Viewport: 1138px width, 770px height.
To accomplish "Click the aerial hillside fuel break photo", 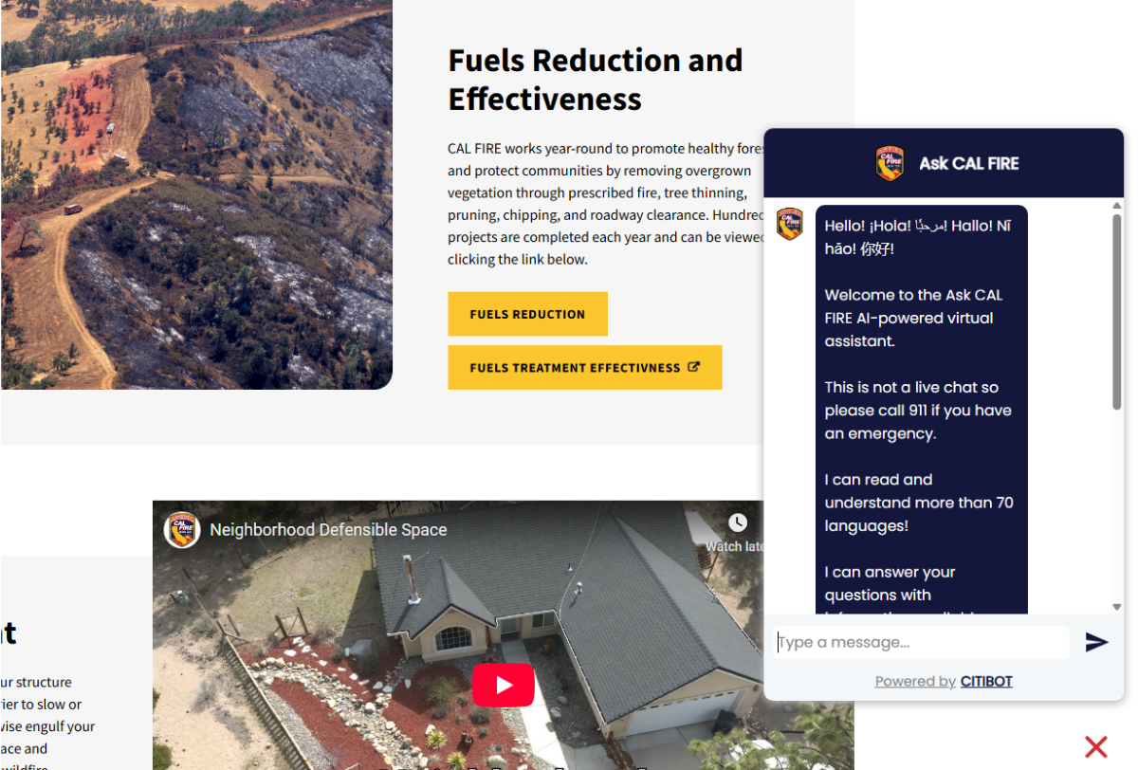I will click(x=196, y=193).
